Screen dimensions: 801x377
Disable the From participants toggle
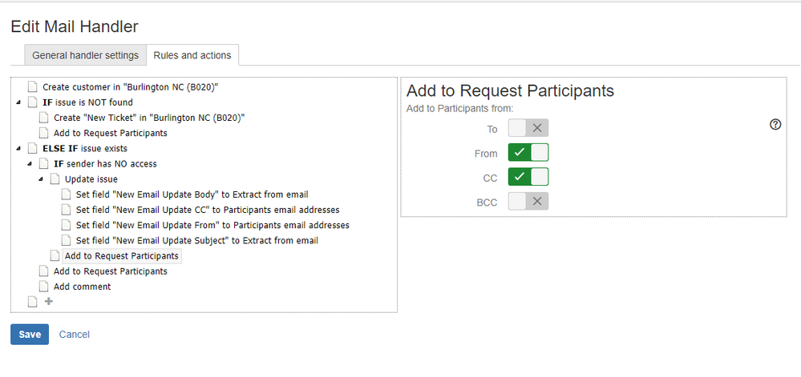tap(528, 153)
